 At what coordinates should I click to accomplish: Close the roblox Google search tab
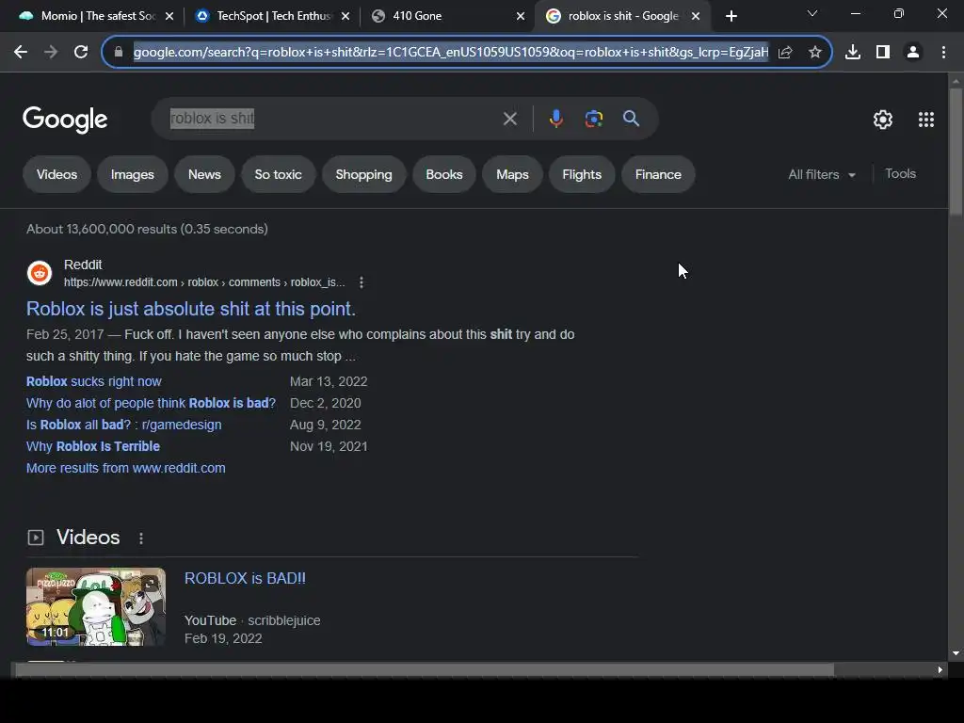click(x=696, y=16)
